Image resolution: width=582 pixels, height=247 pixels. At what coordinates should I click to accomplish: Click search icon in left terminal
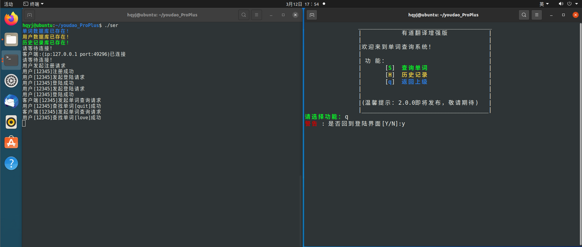pos(244,15)
